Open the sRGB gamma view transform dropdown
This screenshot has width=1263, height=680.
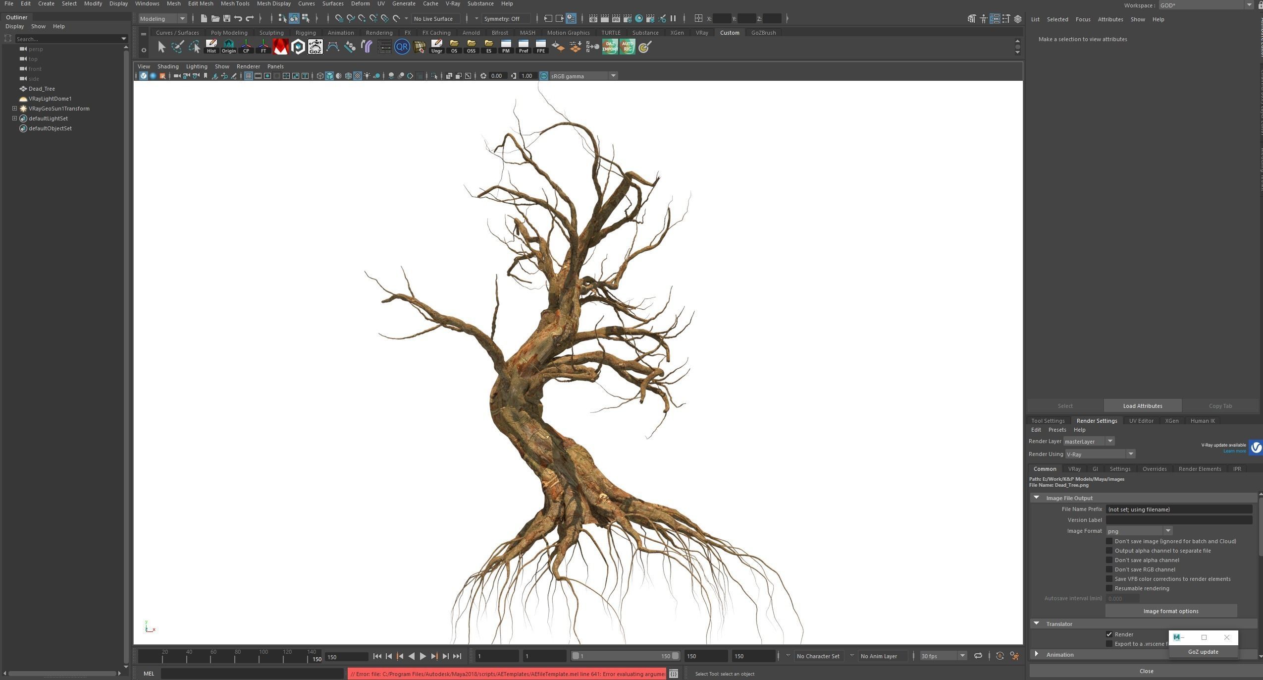583,76
